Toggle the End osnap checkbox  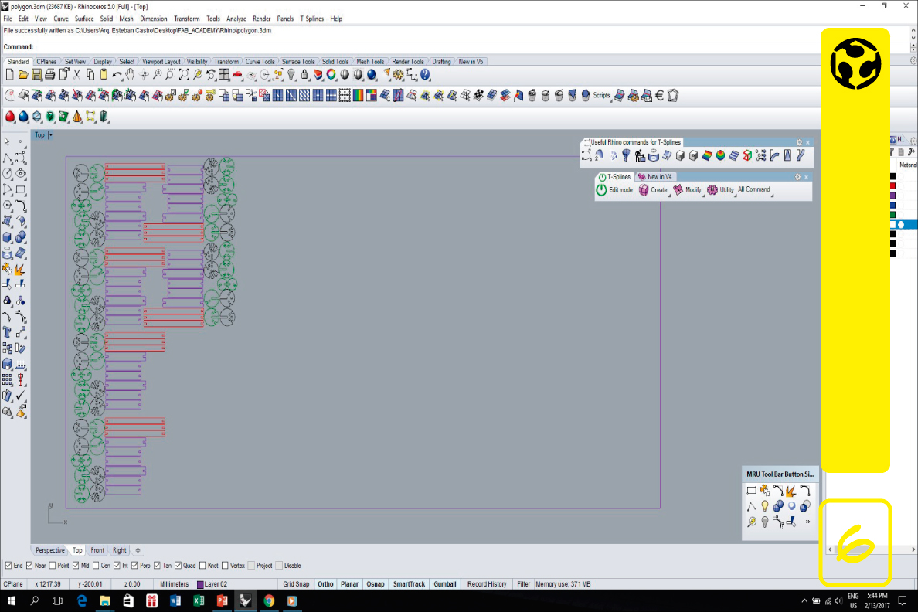click(8, 566)
